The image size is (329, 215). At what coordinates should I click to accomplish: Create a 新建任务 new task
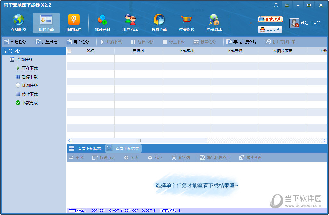[15, 42]
